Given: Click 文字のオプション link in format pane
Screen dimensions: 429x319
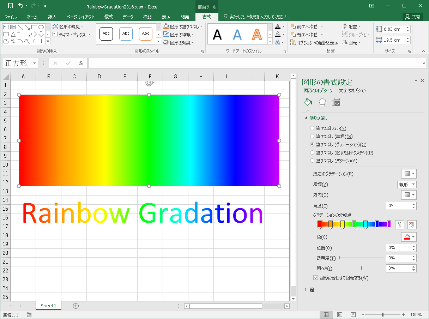Looking at the screenshot, I should 352,91.
